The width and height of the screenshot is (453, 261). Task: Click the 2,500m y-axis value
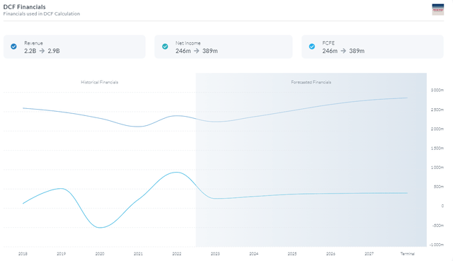[437, 110]
